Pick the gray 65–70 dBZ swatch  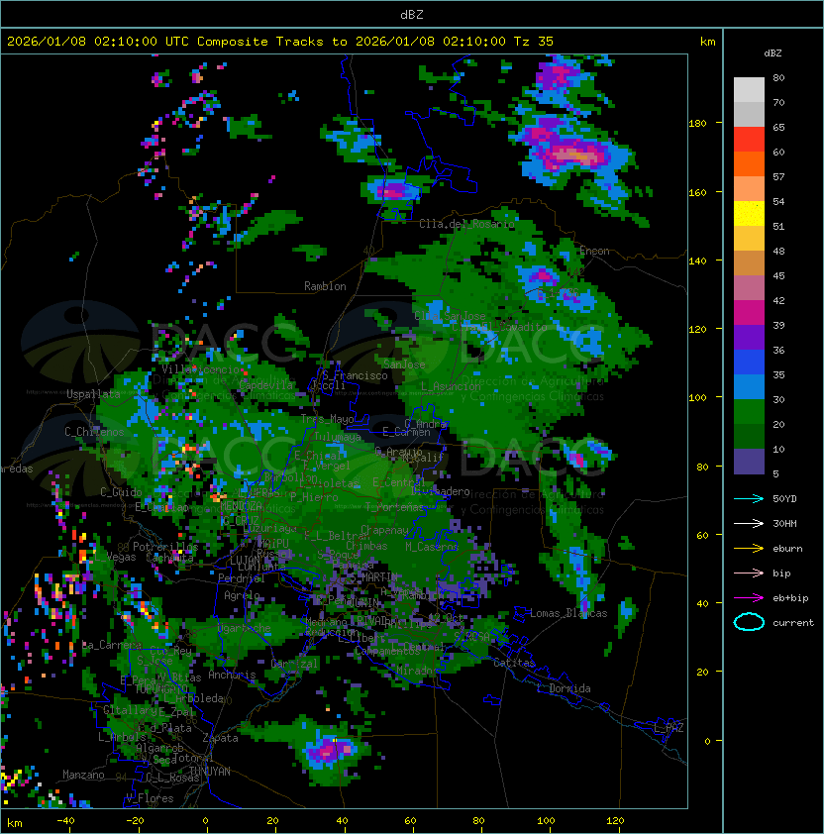[749, 114]
